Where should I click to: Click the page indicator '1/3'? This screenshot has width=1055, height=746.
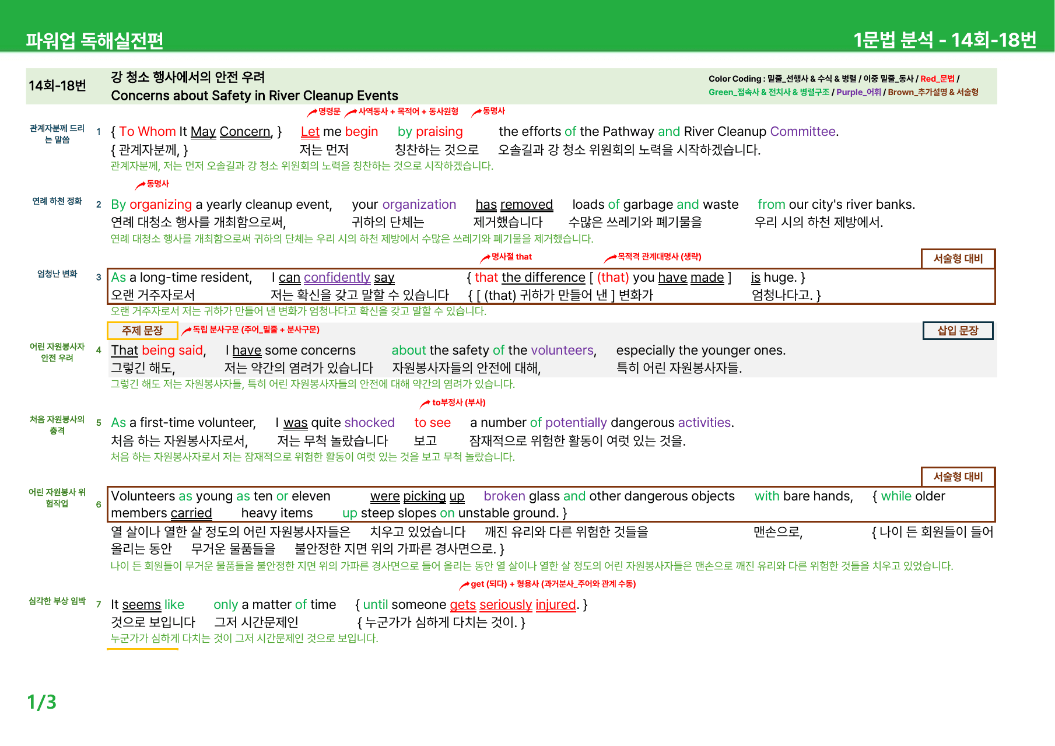[x=42, y=702]
